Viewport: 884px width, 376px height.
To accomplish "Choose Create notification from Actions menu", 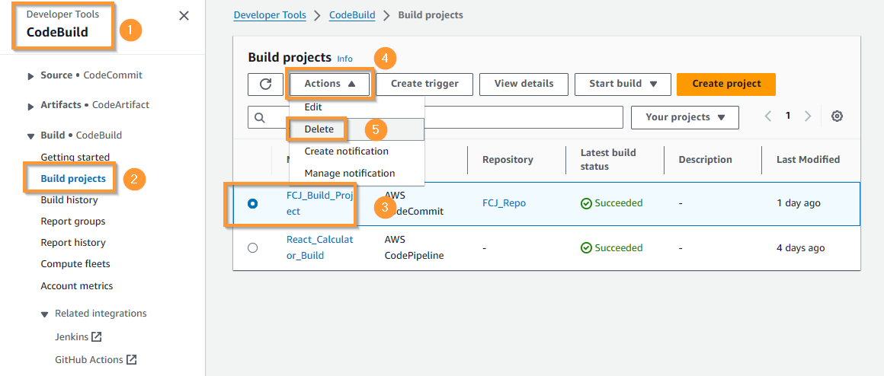I will [x=357, y=151].
